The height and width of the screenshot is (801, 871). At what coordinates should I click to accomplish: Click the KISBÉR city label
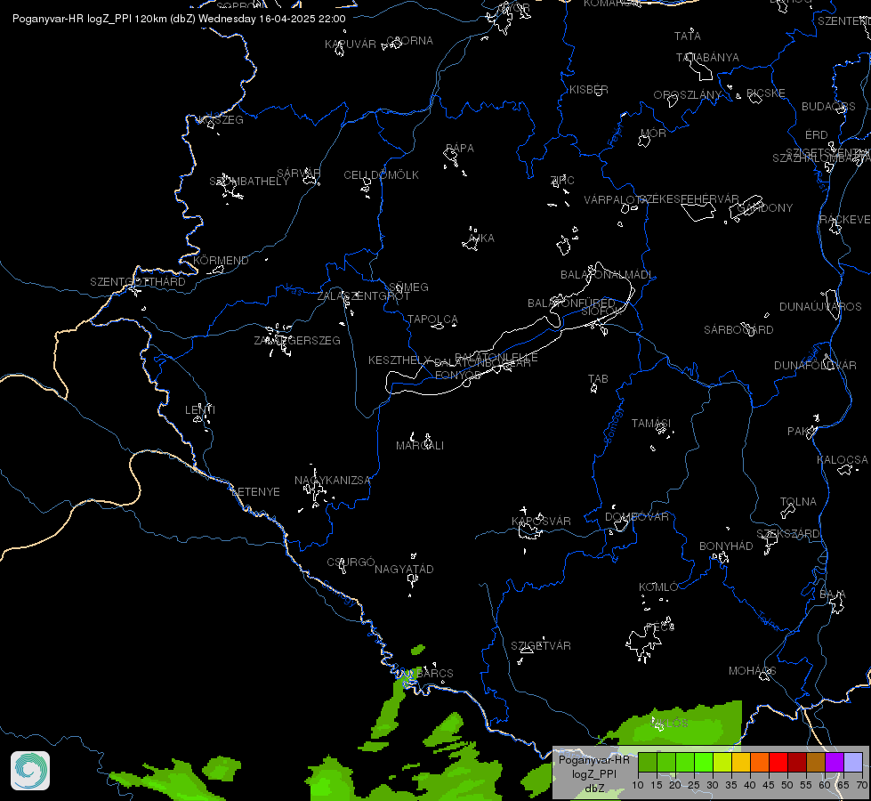589,90
